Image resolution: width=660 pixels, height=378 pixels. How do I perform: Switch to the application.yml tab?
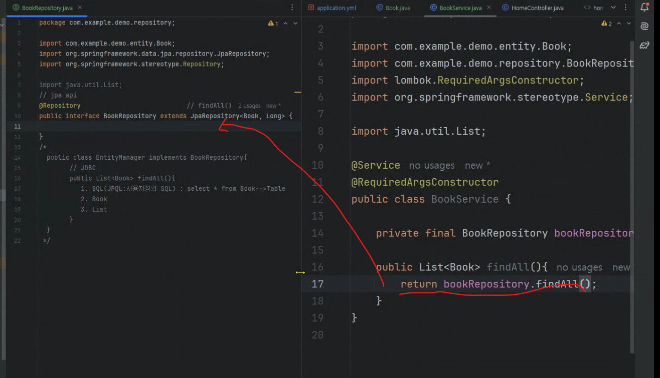(x=335, y=8)
